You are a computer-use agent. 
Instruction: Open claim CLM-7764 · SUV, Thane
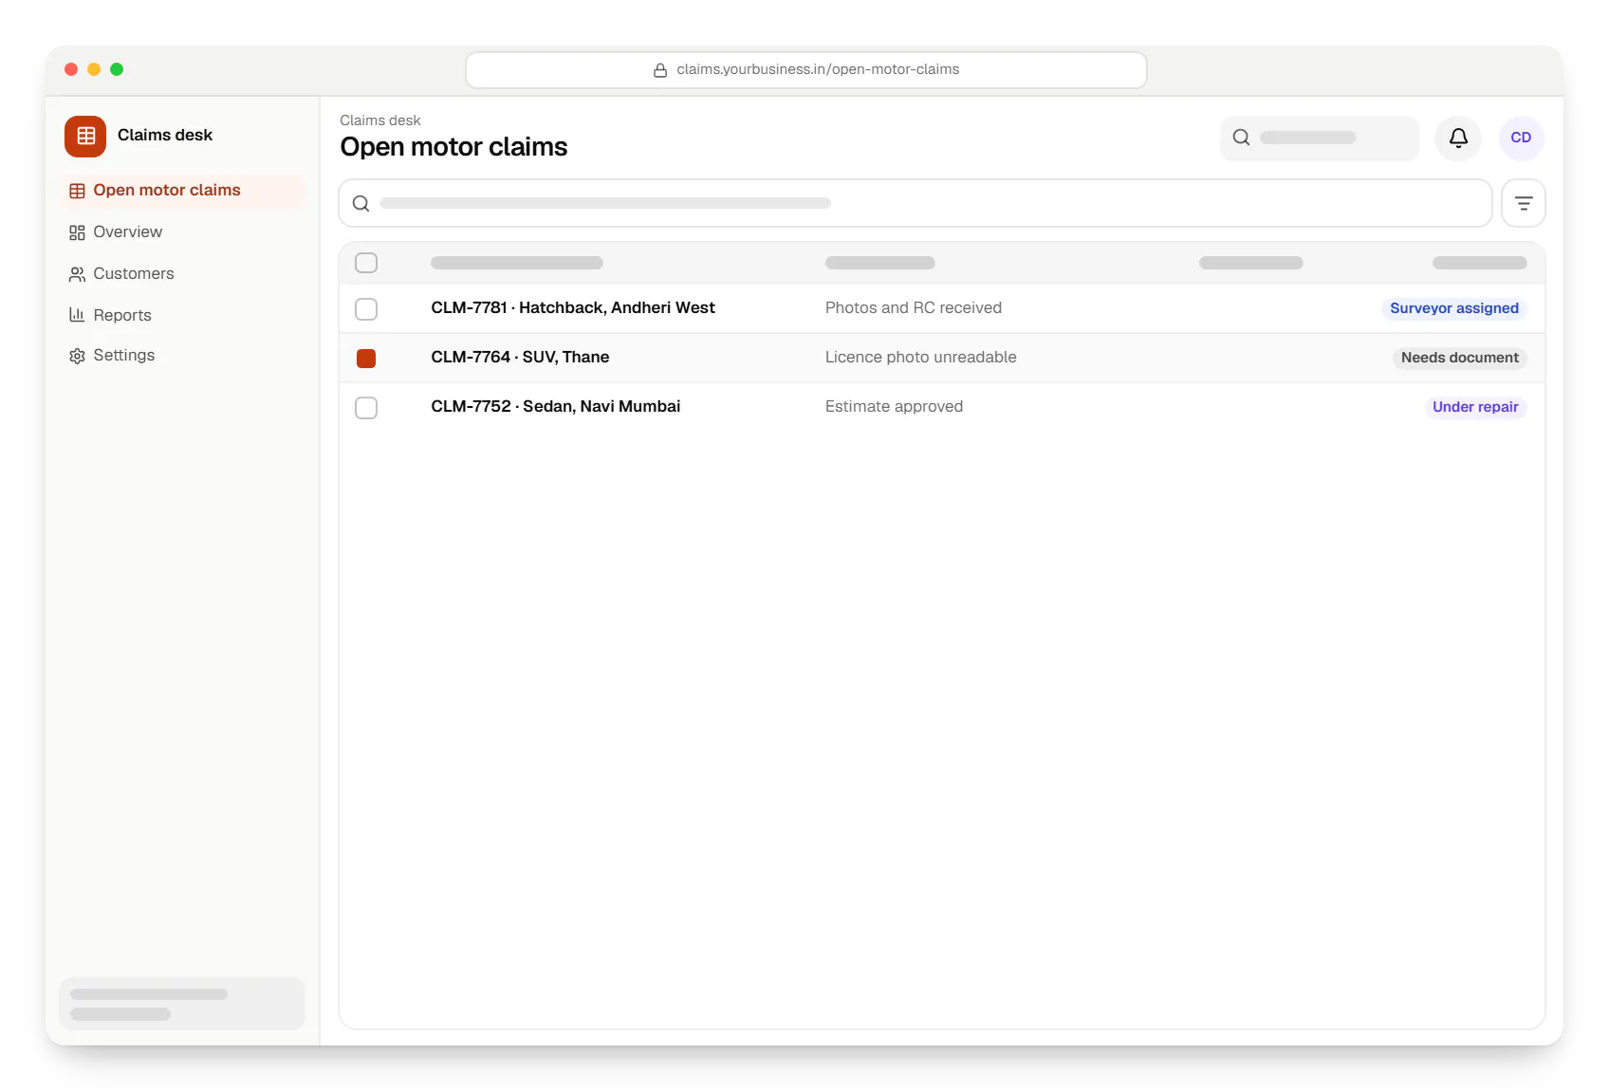coord(520,357)
